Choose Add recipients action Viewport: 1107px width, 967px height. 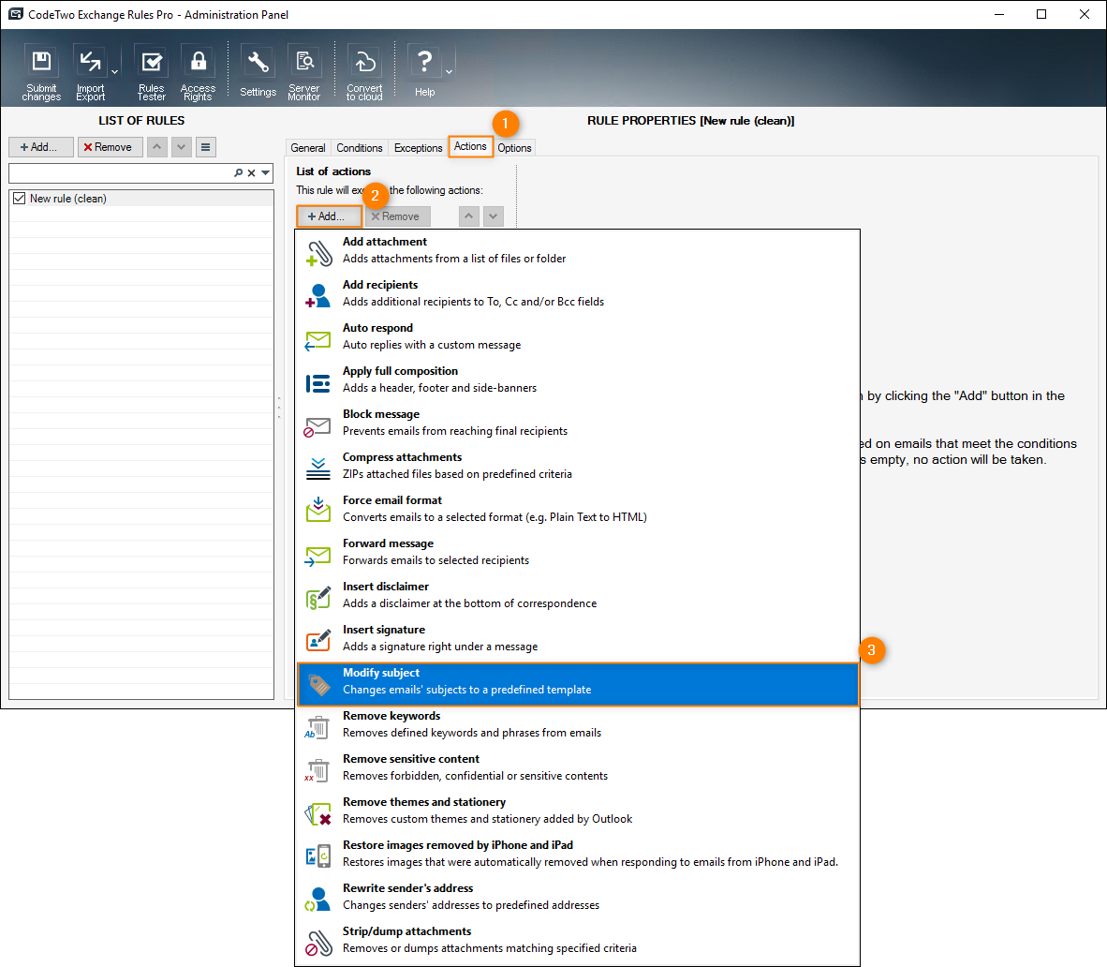(578, 294)
